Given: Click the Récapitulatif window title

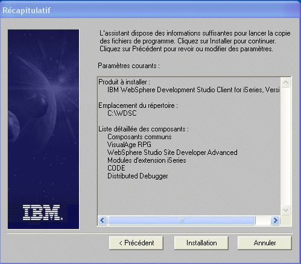Looking at the screenshot, I should (x=27, y=10).
